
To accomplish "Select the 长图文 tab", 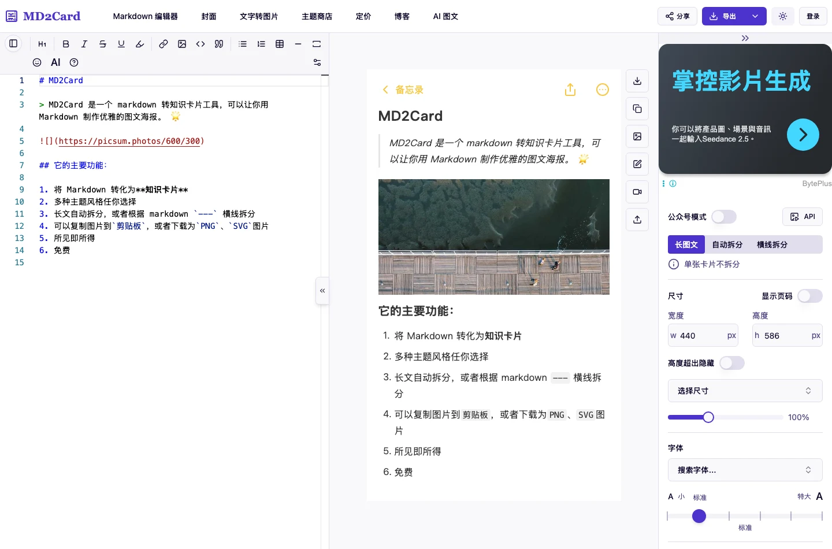I will pyautogui.click(x=686, y=244).
